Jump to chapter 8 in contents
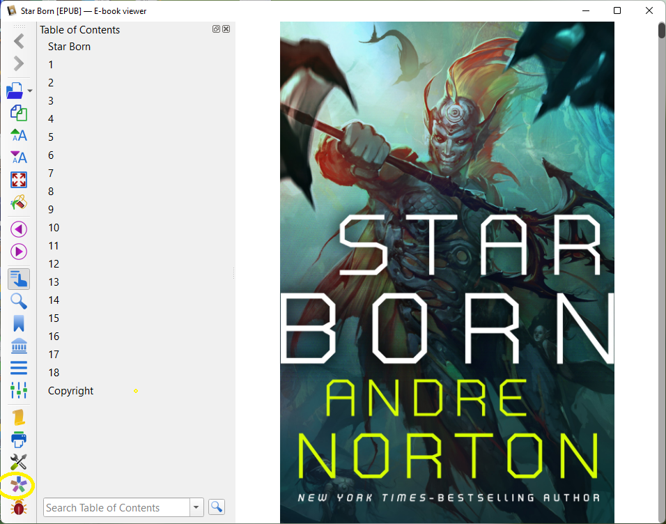 (x=51, y=192)
